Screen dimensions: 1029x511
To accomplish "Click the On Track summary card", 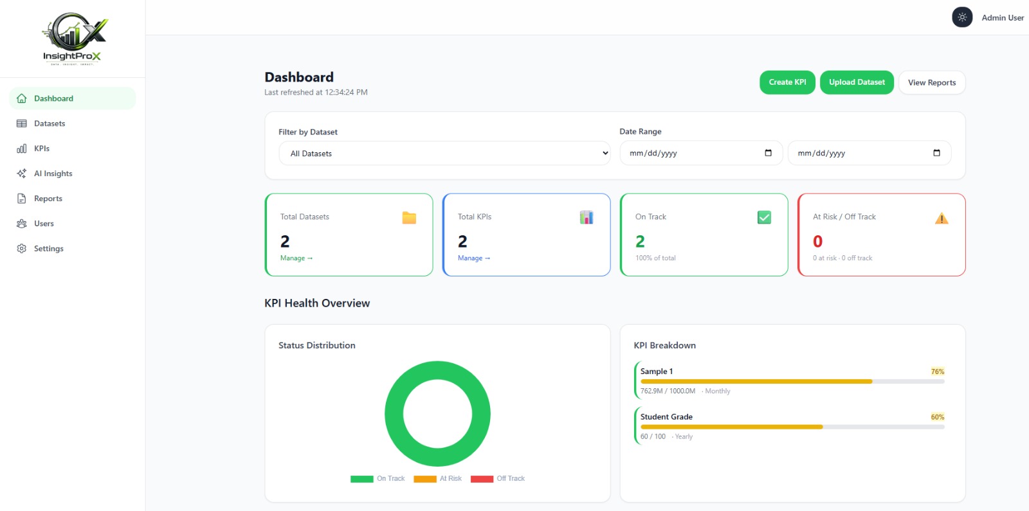I will (704, 235).
